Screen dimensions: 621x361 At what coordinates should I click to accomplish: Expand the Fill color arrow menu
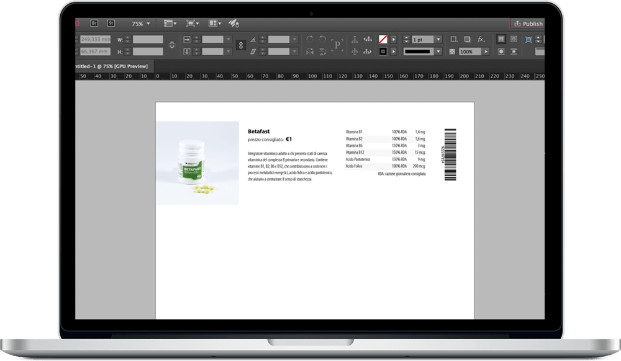tap(394, 39)
